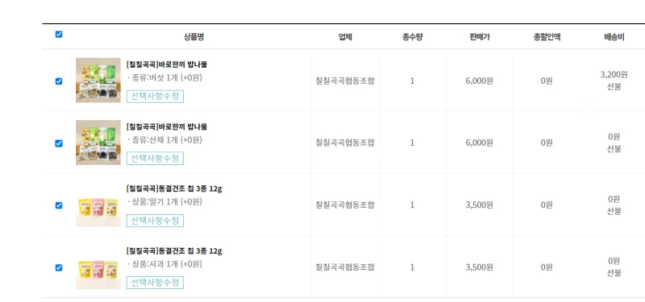Uncheck the 버섯 밥나물 item checkbox
This screenshot has height=302, width=645.
(x=59, y=81)
